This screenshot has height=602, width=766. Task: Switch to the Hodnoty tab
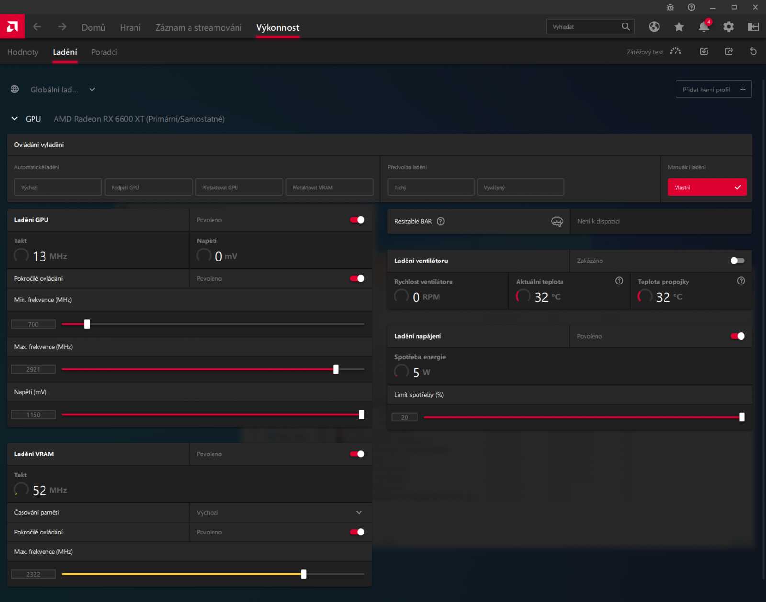click(23, 52)
